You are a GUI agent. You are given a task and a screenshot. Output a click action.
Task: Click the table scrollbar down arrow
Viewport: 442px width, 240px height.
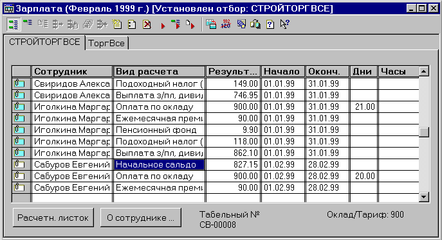pyautogui.click(x=424, y=197)
